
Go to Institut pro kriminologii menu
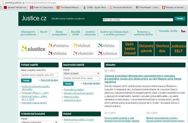click(x=115, y=33)
